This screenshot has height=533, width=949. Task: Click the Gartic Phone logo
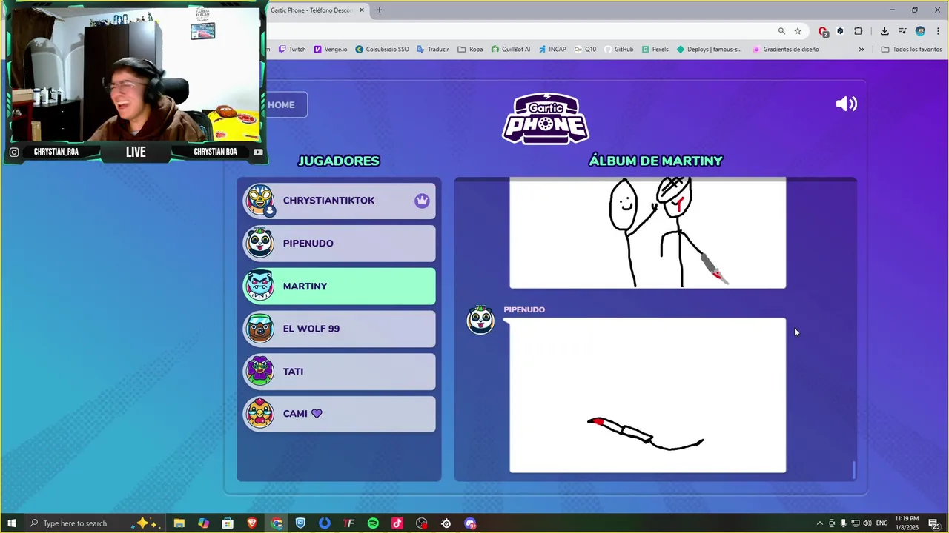pyautogui.click(x=546, y=118)
